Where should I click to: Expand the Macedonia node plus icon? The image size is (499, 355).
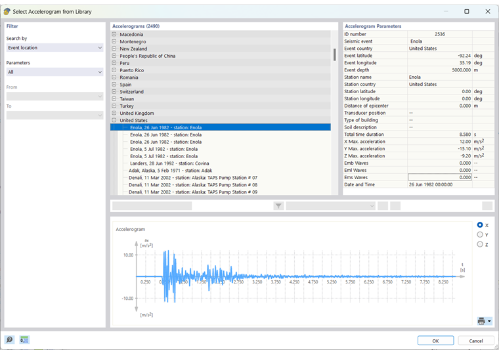coord(114,34)
